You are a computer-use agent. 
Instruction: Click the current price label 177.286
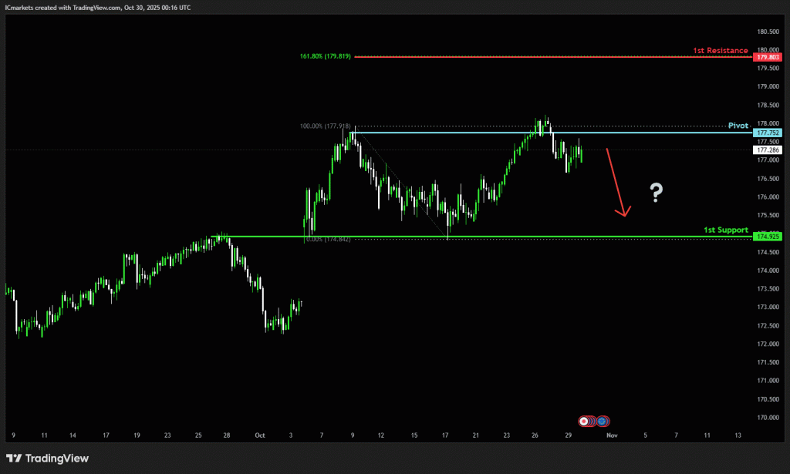pyautogui.click(x=768, y=150)
